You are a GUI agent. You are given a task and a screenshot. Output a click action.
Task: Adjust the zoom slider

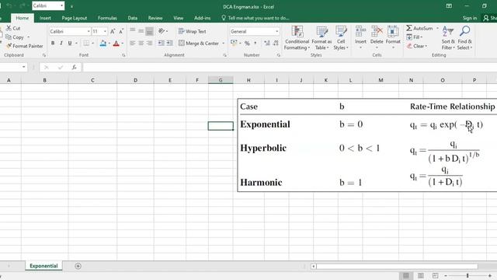[467, 275]
